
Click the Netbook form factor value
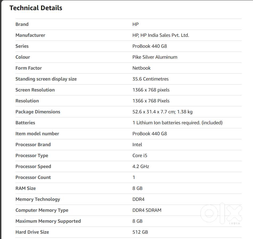[x=141, y=68]
